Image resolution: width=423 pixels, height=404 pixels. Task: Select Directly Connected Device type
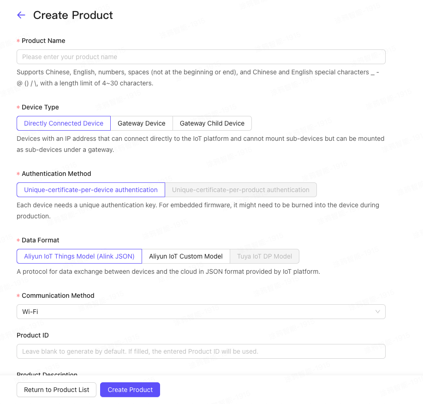point(64,123)
